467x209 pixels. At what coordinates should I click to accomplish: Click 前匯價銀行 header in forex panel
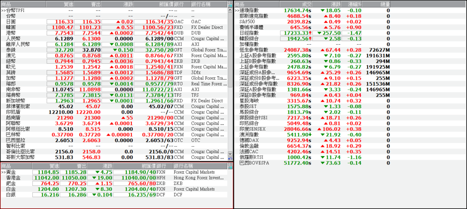[162, 4]
